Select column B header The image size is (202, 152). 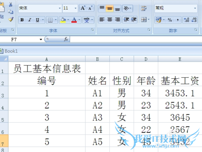coord(97,59)
